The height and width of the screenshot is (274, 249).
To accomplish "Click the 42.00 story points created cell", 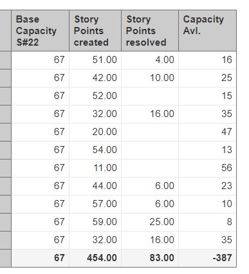I will [95, 78].
